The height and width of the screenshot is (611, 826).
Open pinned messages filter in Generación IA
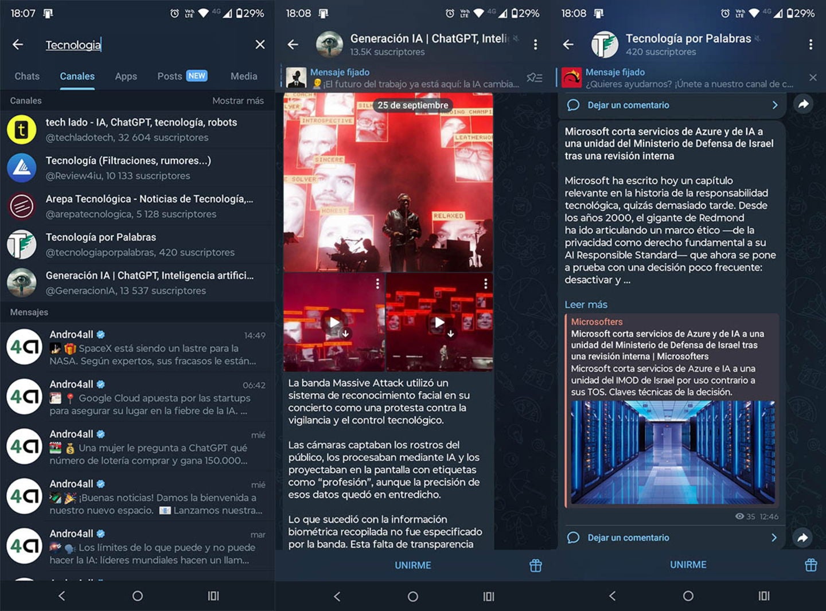point(535,78)
